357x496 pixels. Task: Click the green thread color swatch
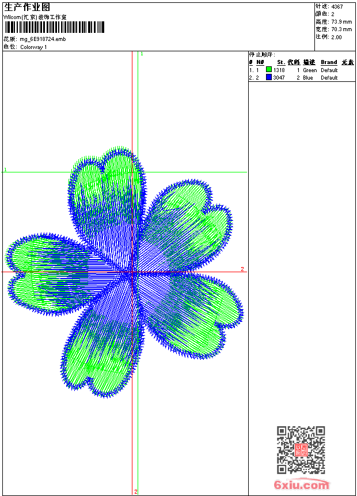[269, 69]
